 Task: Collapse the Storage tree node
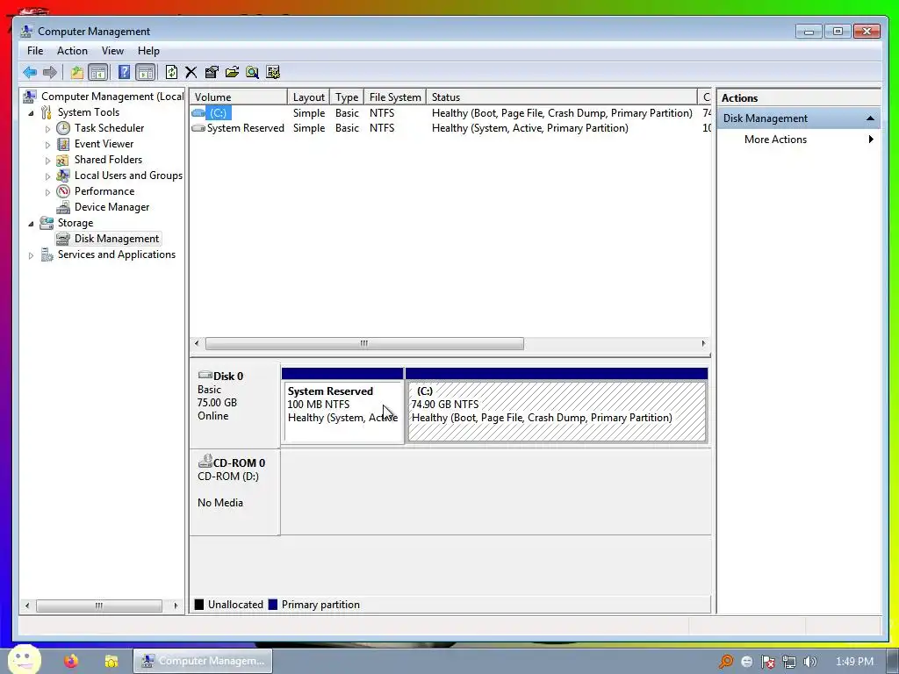coord(31,224)
